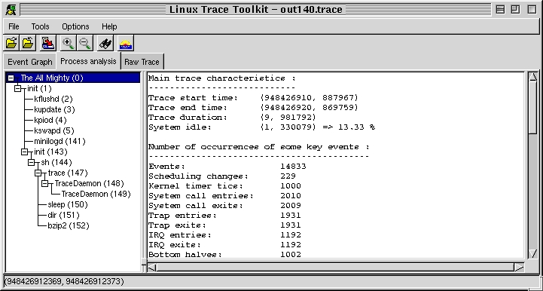Click the 'System idle:' 13.33 % line
The height and width of the screenshot is (291, 543).
[261, 127]
